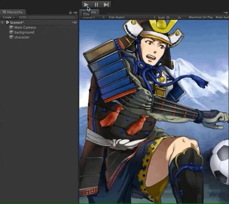Toggle Maximize On Play
This screenshot has width=229, height=204.
201,17
